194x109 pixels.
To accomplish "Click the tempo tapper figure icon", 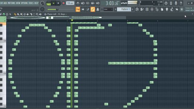I will pos(172,9).
